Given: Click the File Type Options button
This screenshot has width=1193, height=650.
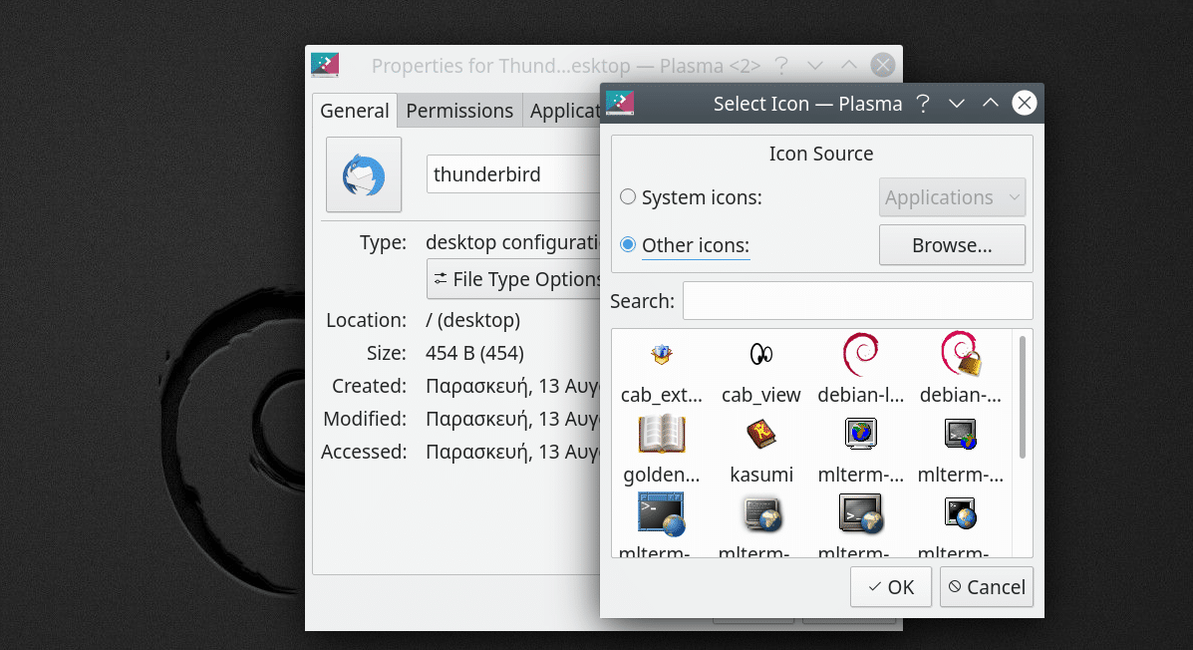Looking at the screenshot, I should pos(514,279).
